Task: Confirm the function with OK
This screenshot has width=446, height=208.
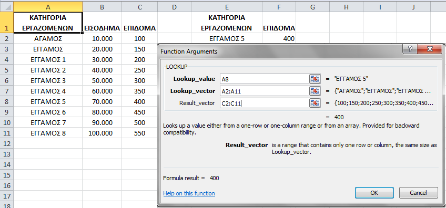Action: [x=374, y=193]
